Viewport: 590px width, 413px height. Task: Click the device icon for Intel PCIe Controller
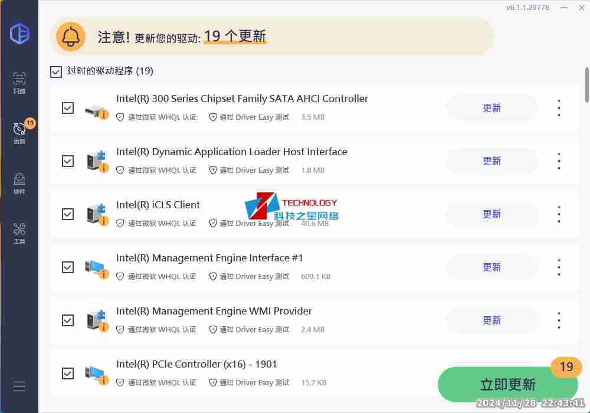pyautogui.click(x=96, y=371)
